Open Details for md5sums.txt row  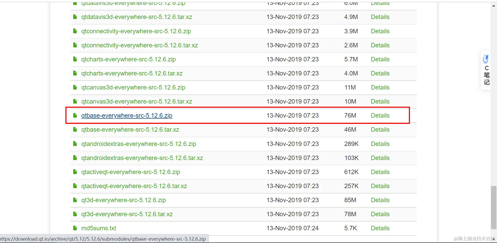[x=380, y=228]
